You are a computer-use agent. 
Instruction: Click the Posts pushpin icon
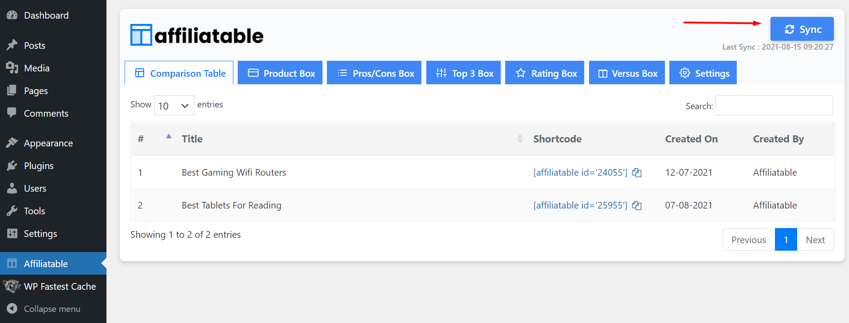12,45
